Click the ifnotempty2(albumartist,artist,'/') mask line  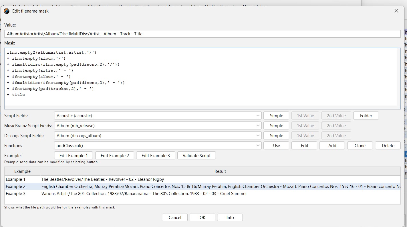pyautogui.click(x=52, y=52)
